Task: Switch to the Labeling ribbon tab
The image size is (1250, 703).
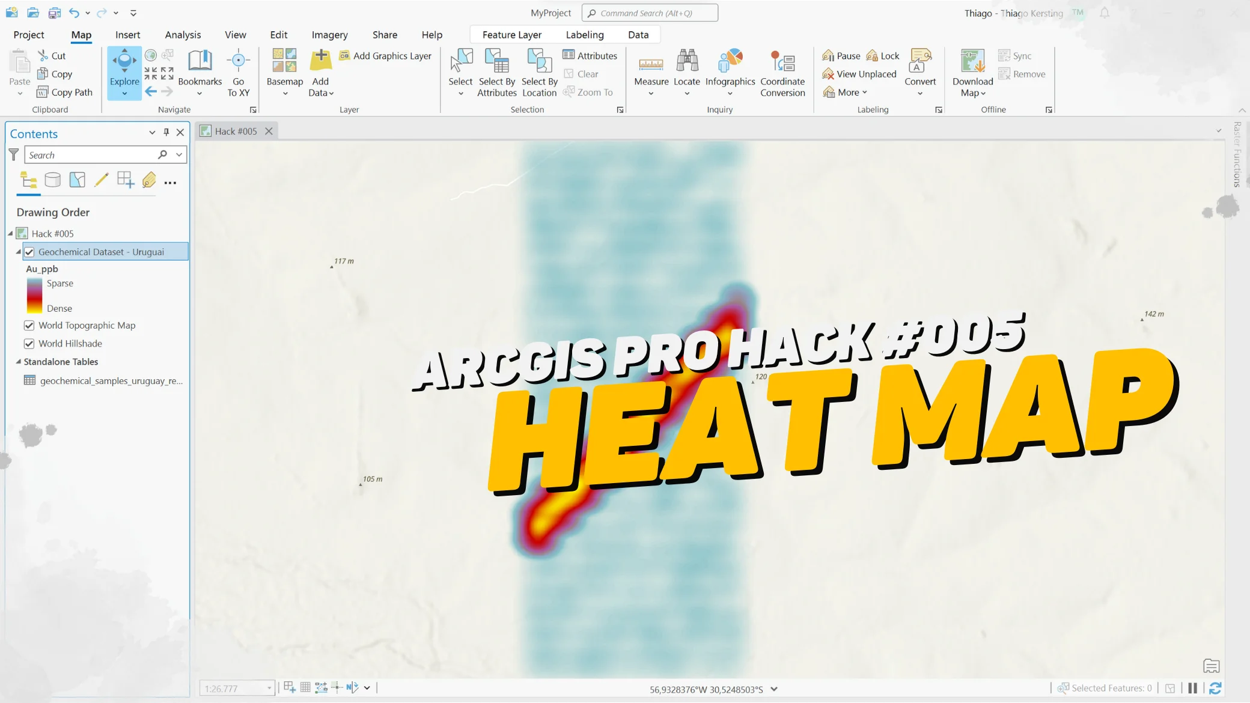Action: point(585,34)
